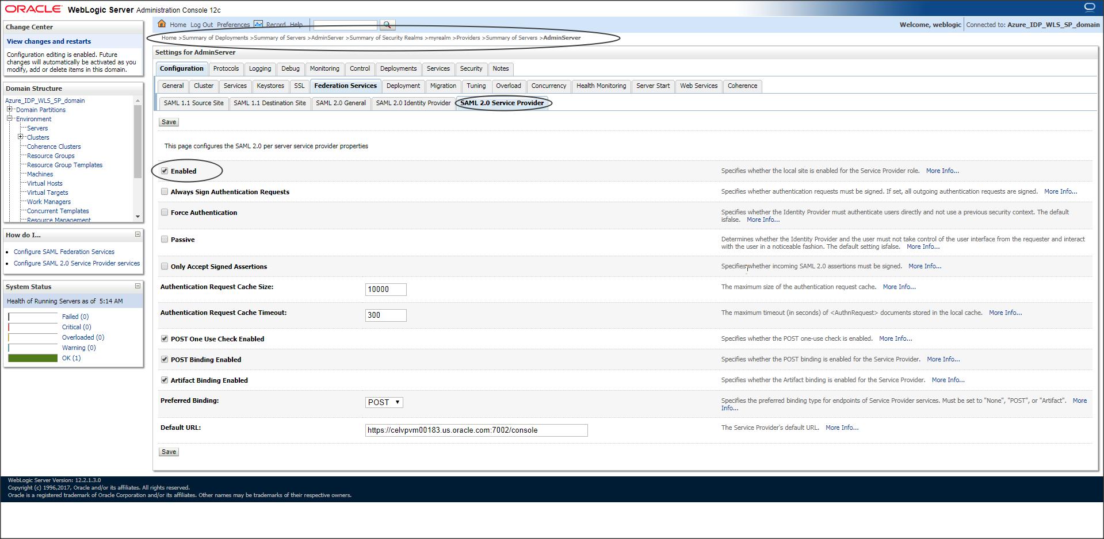Click the bottom Save button
This screenshot has height=539, width=1104.
pyautogui.click(x=169, y=452)
